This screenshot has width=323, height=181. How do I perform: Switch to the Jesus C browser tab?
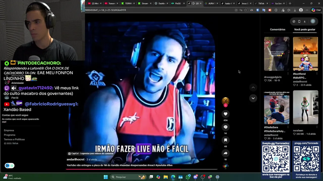click(x=244, y=3)
